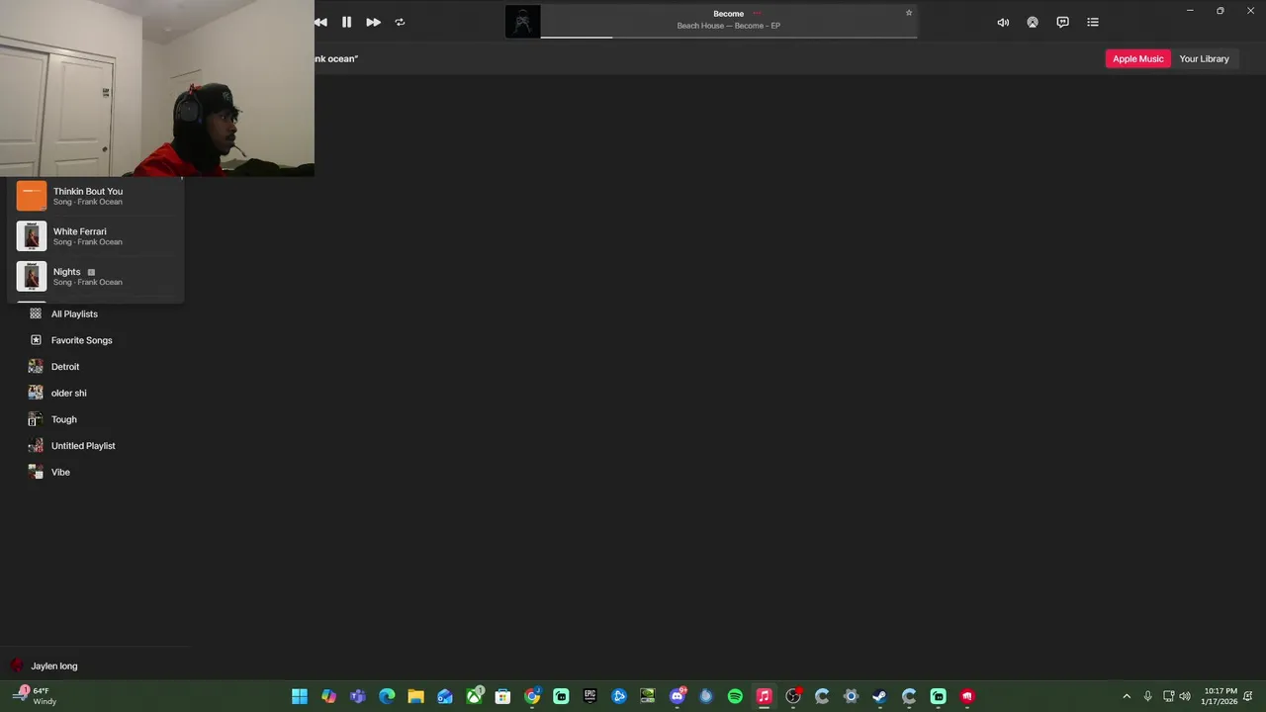Click the Apple Music taskbar icon

pos(764,696)
